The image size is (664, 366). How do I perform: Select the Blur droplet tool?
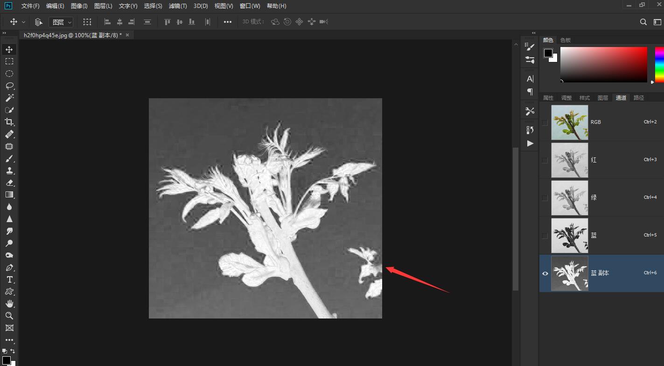pyautogui.click(x=9, y=207)
